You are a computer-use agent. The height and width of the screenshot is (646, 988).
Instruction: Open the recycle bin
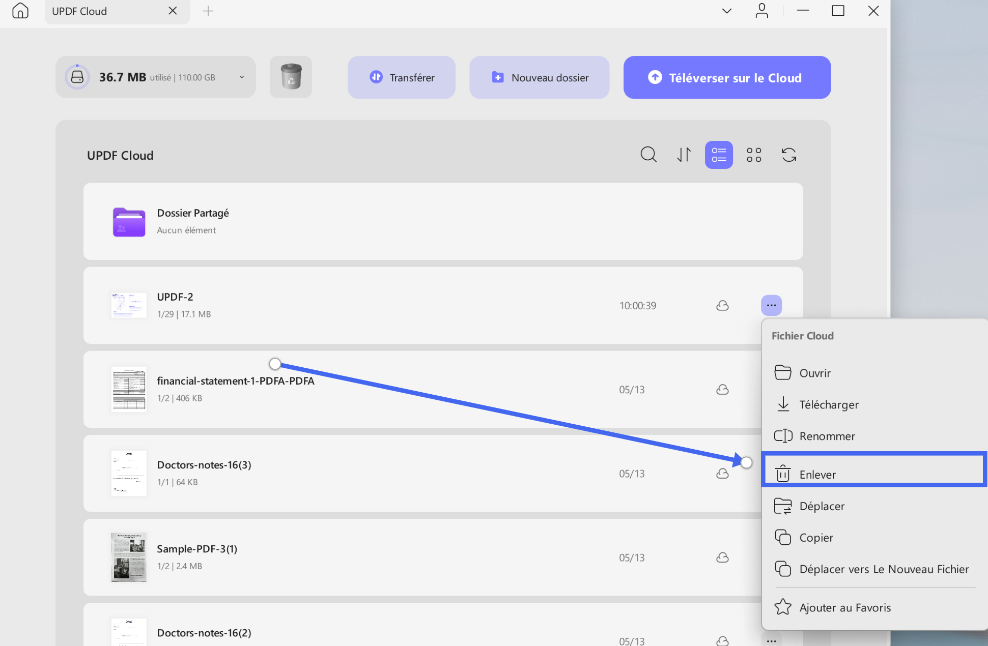coord(291,77)
